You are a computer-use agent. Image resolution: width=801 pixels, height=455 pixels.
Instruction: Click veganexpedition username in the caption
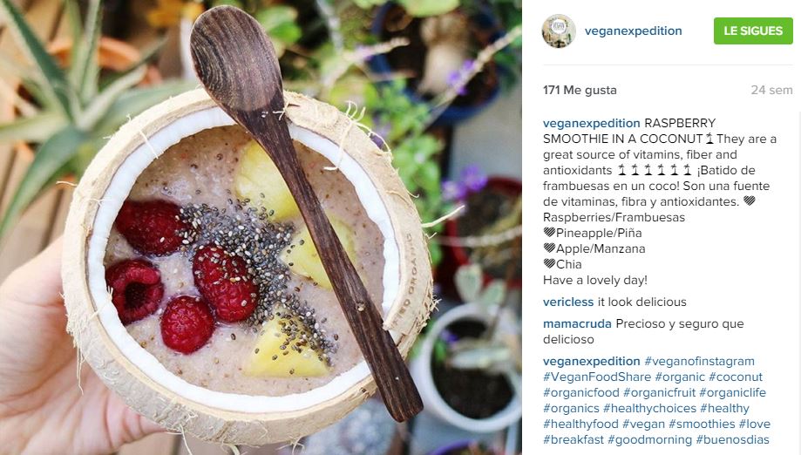[x=591, y=123]
